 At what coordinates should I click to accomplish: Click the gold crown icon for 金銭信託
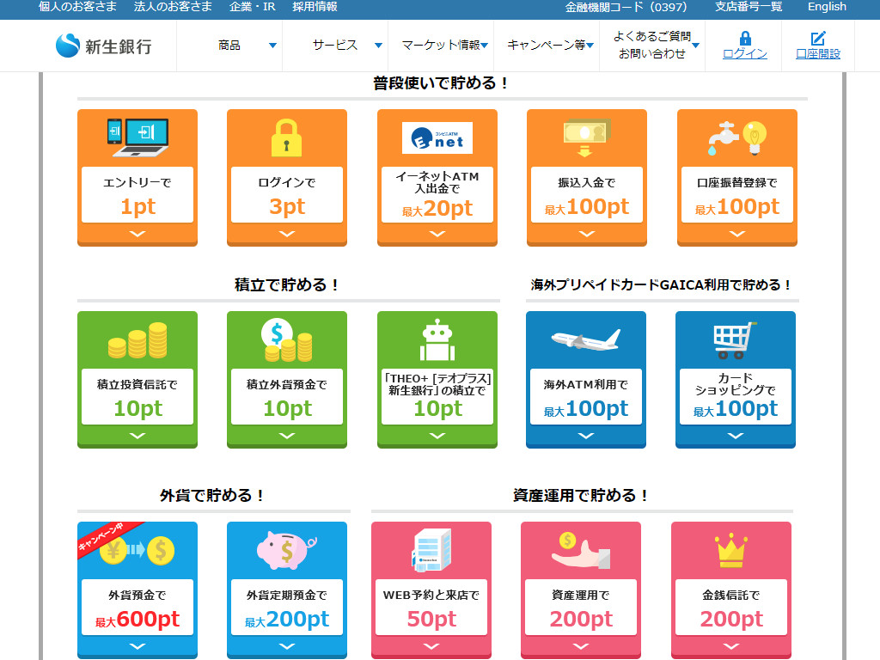pyautogui.click(x=730, y=551)
